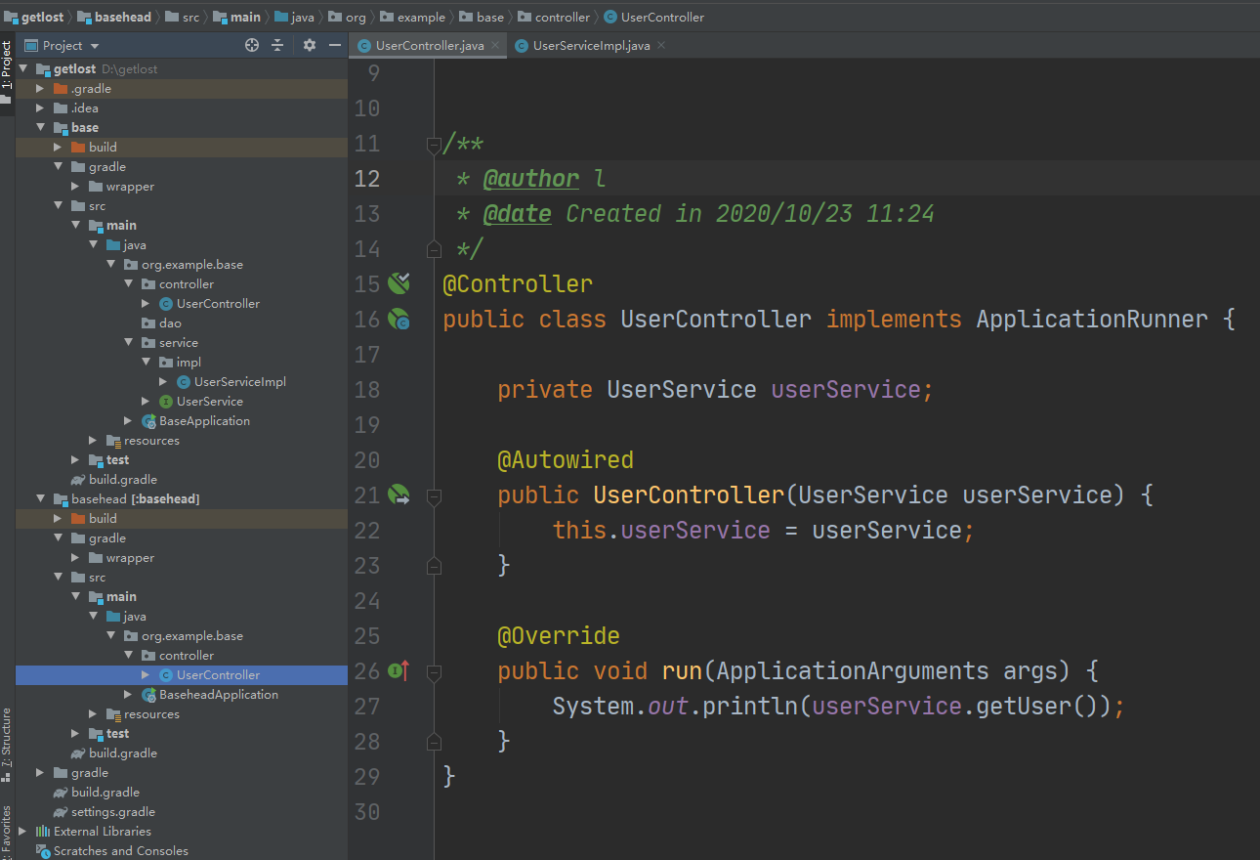The image size is (1260, 860).
Task: Select the dao package in base
Action: pyautogui.click(x=170, y=323)
